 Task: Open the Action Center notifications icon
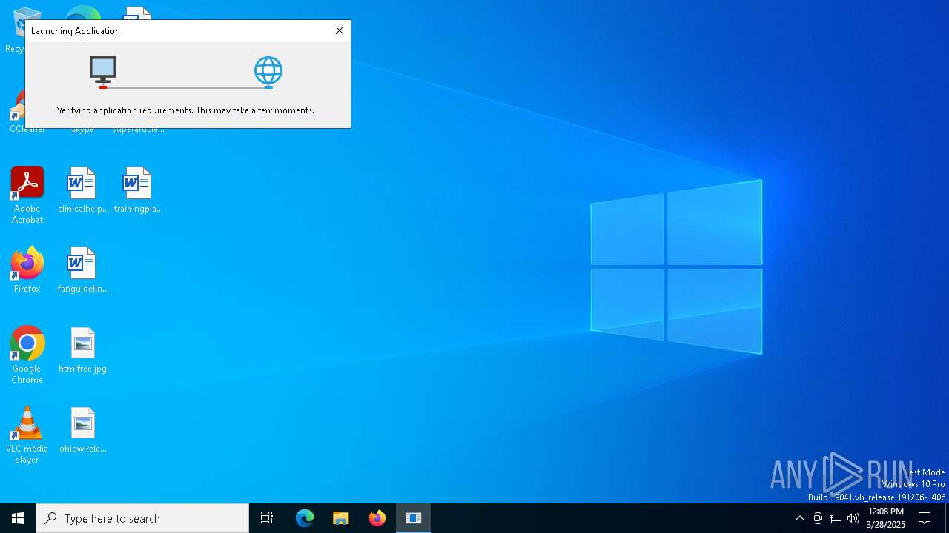(x=925, y=518)
